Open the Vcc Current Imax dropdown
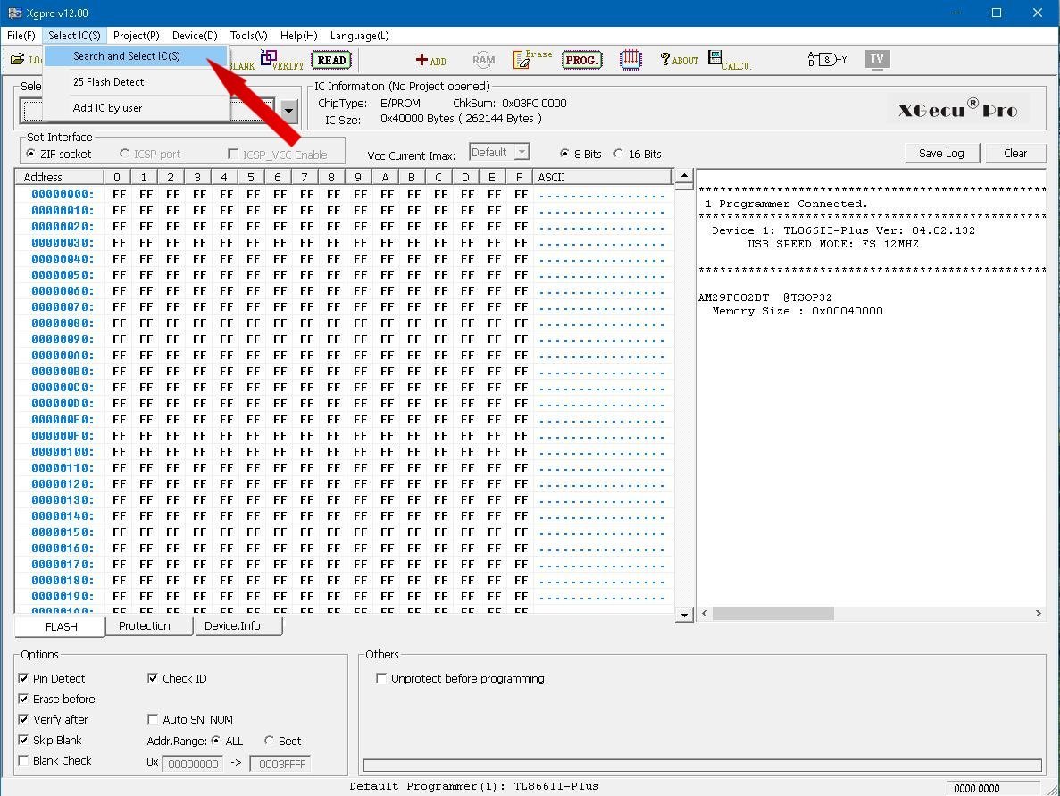The width and height of the screenshot is (1060, 796). tap(522, 153)
